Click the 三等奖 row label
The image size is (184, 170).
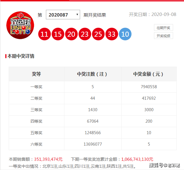point(36,110)
